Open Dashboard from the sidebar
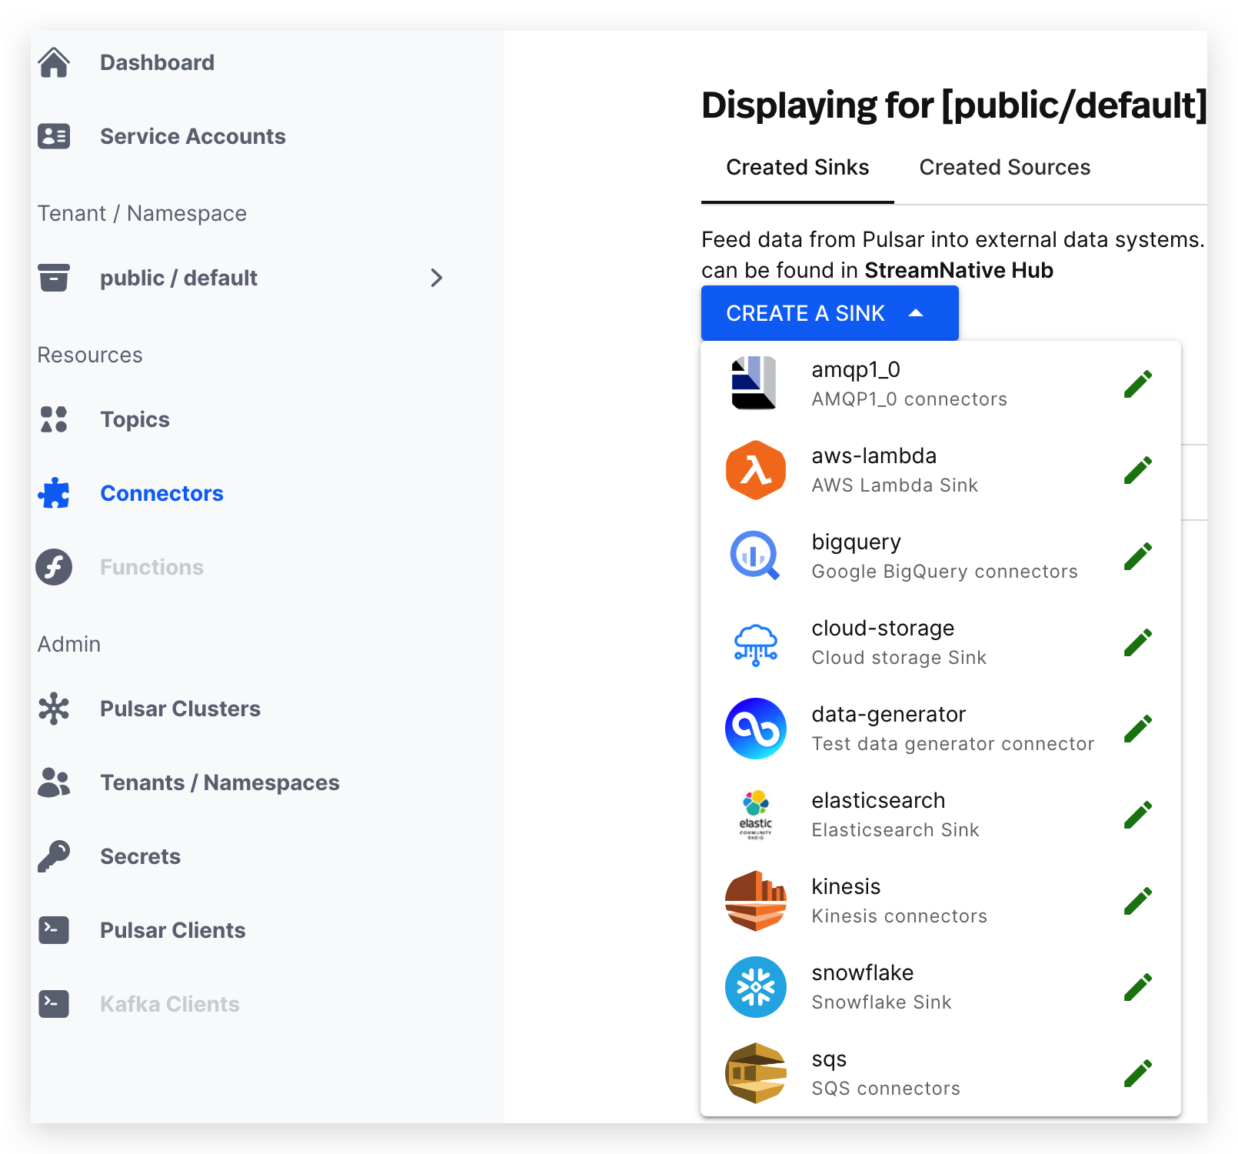 point(157,62)
